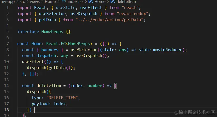The width and height of the screenshot is (217, 117).
Task: Click symbol icon before 'deleteItem' breadcrumb
Action: pyautogui.click(x=113, y=2)
